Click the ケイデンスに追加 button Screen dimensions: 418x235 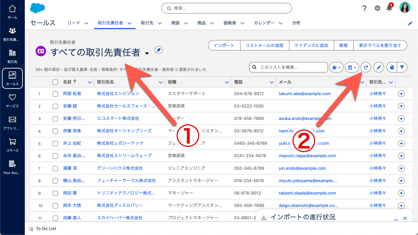(311, 45)
